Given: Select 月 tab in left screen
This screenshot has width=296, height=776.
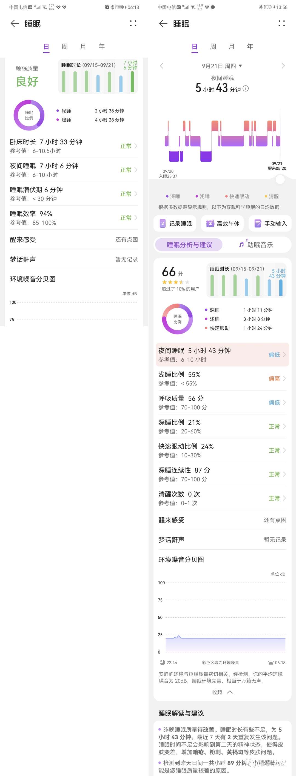Looking at the screenshot, I should pyautogui.click(x=83, y=46).
